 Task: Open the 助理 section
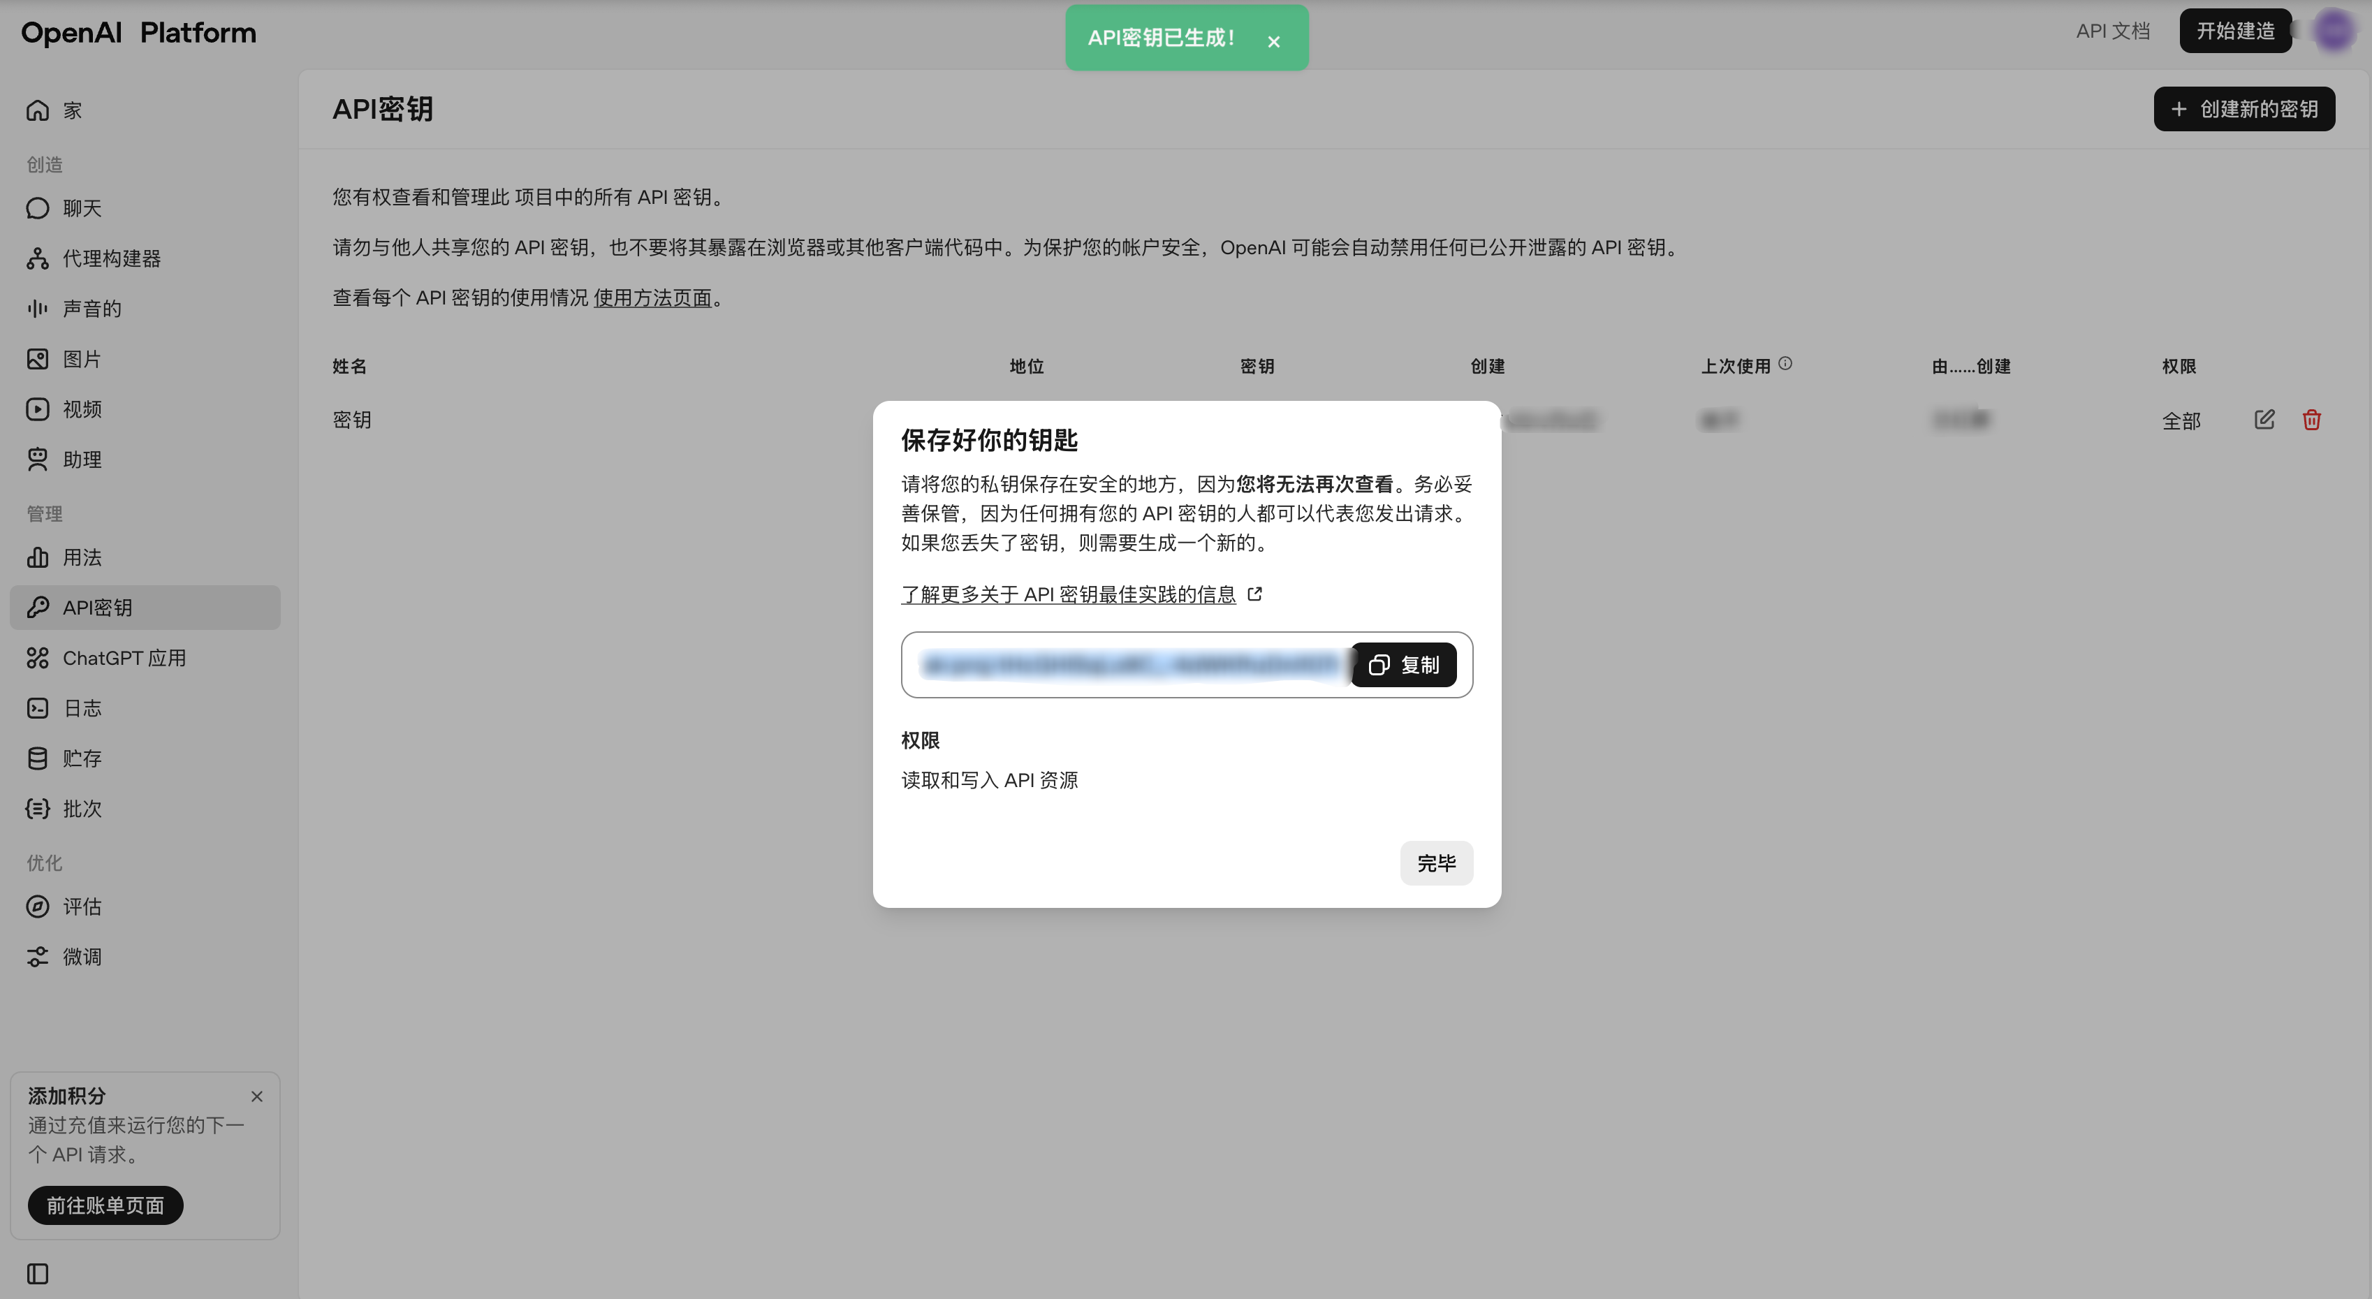(x=82, y=458)
